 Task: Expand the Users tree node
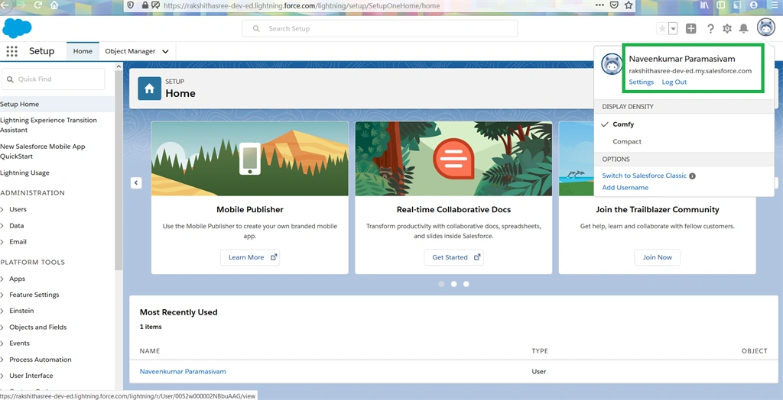pos(2,209)
